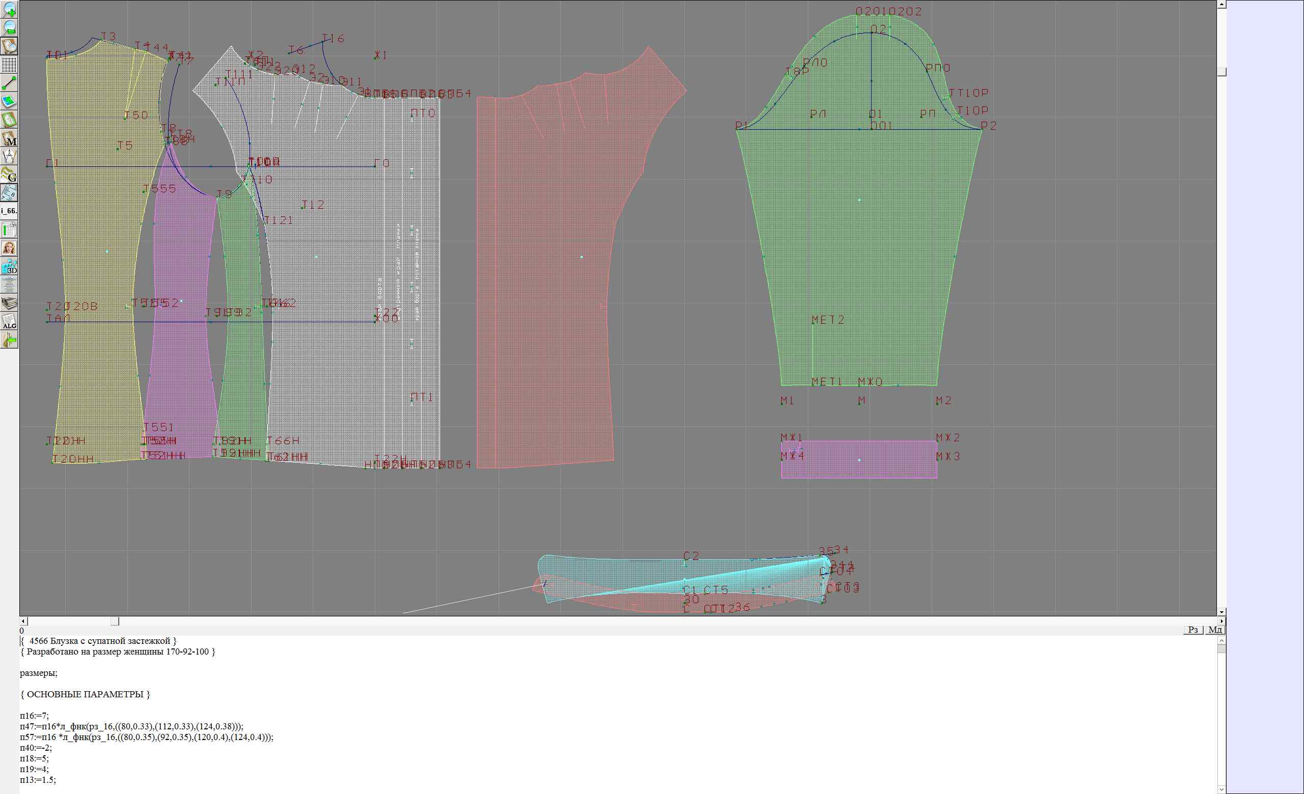
Task: Click the compass divider tool icon
Action: (10, 156)
